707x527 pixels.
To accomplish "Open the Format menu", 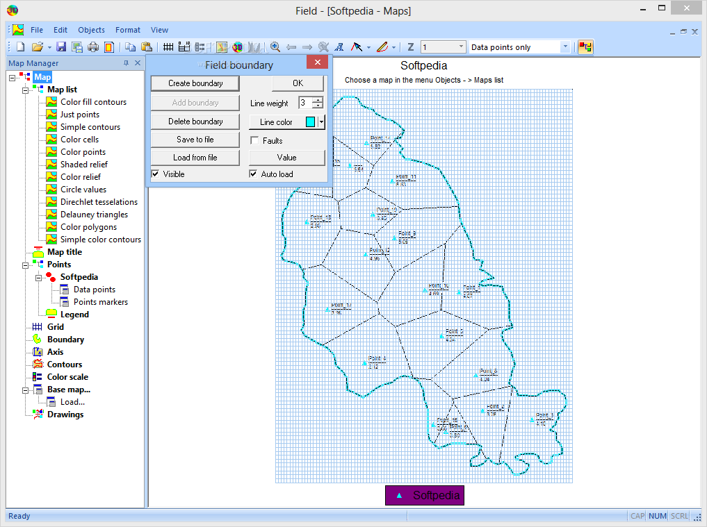I will pos(128,30).
